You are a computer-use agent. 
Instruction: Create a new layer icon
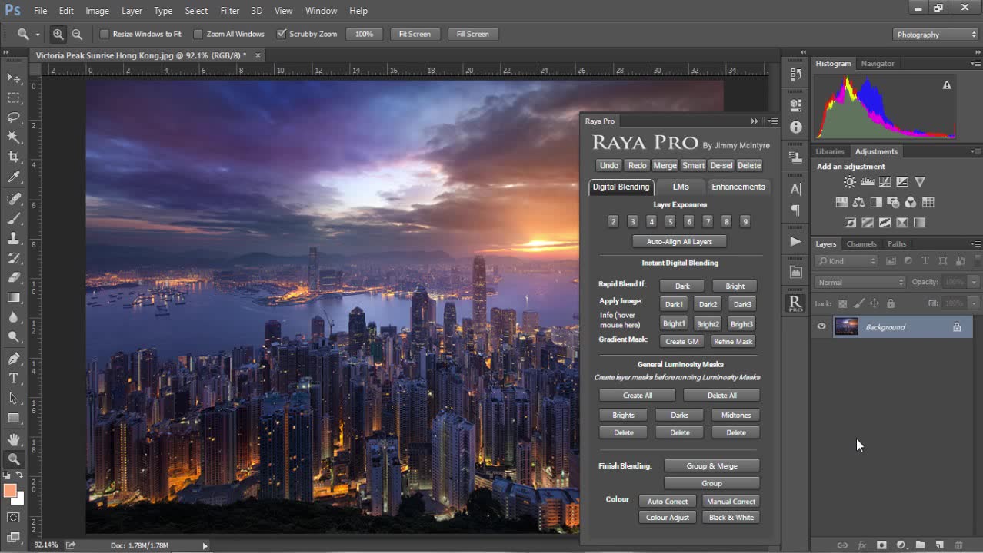[x=939, y=545]
